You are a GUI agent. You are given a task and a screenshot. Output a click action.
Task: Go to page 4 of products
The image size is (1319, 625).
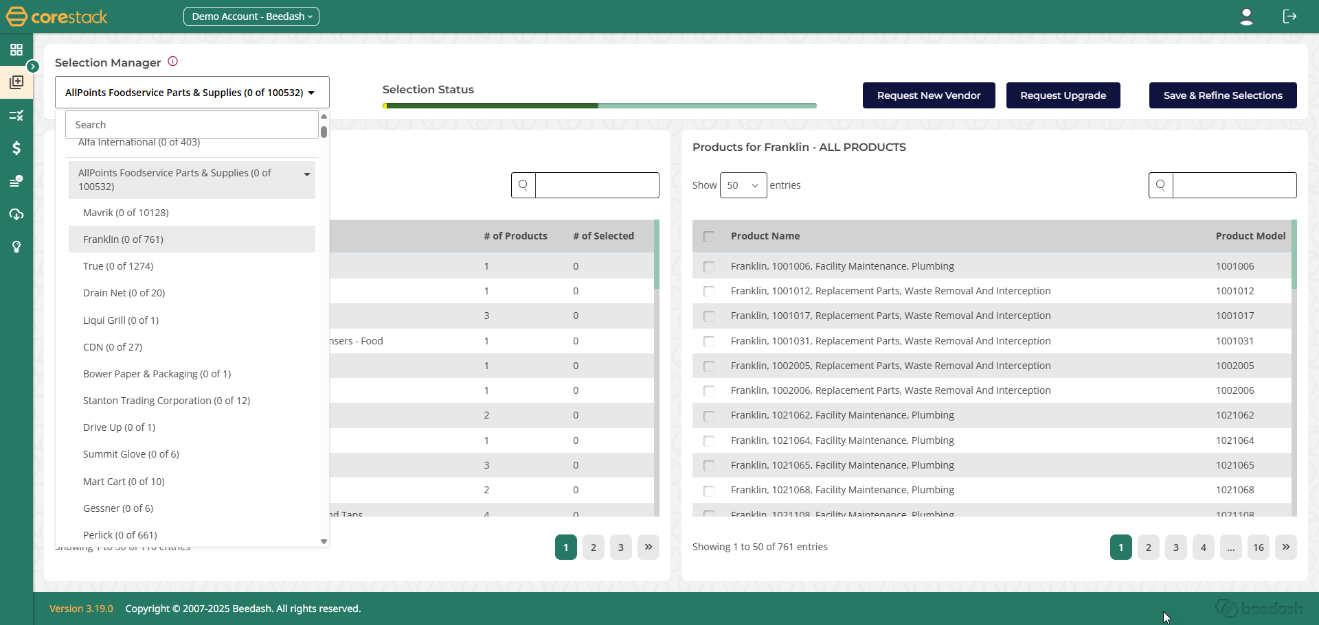1204,547
